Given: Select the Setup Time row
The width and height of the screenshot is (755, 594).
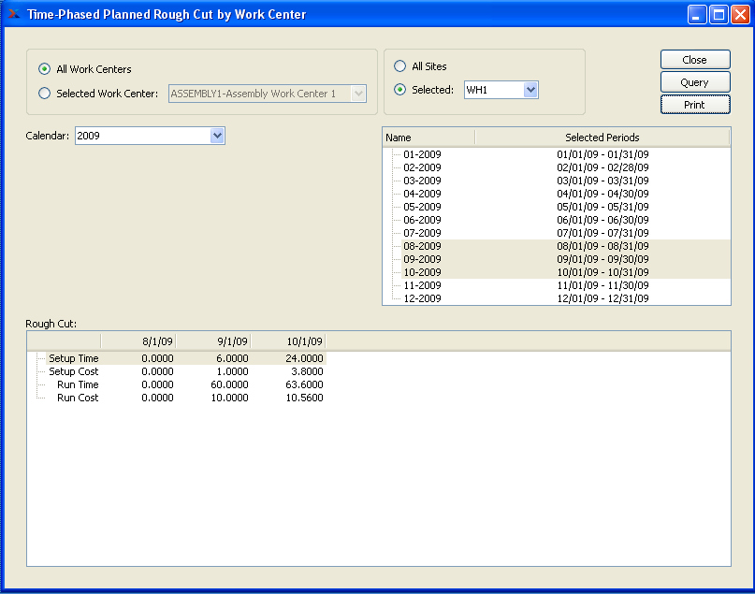Looking at the screenshot, I should click(x=73, y=358).
